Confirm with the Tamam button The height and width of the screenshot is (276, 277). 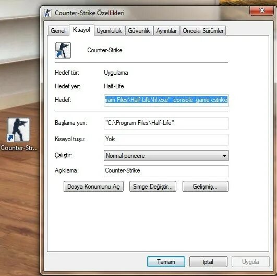point(166,262)
